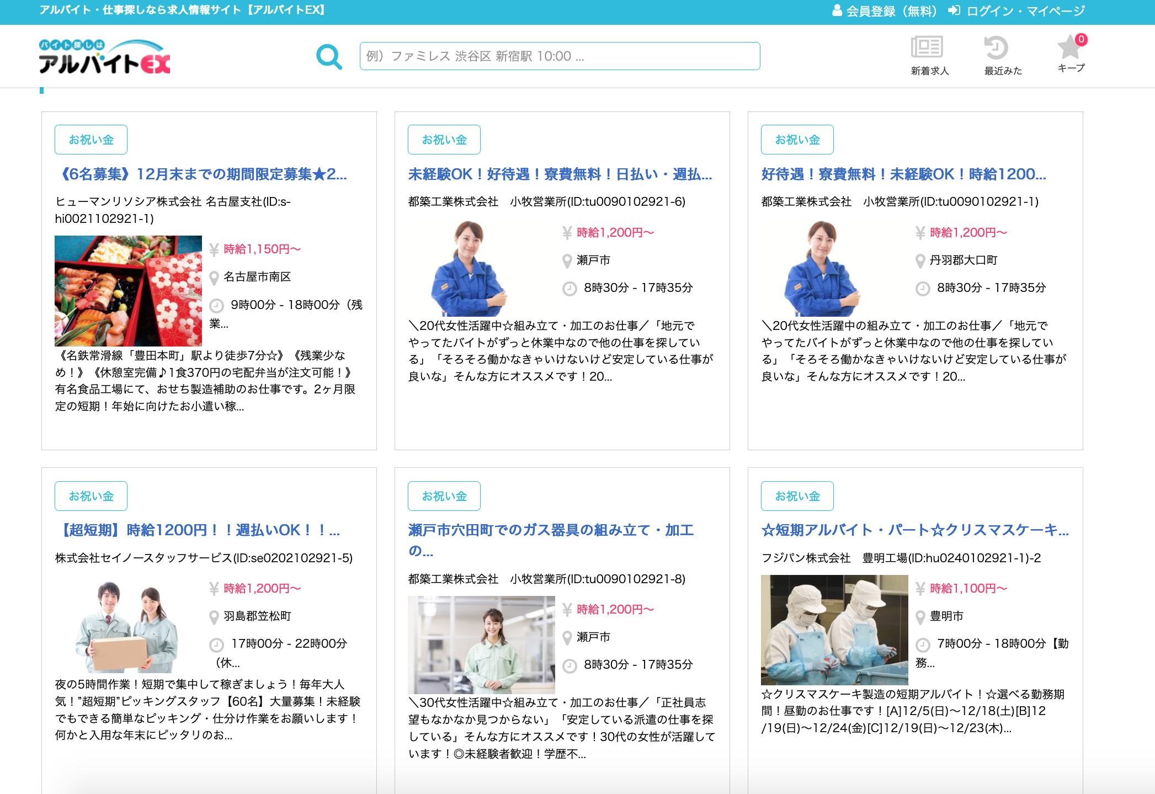
Task: Click description starting ＼30代女性活躍中☆組み立て
Action: (x=562, y=728)
